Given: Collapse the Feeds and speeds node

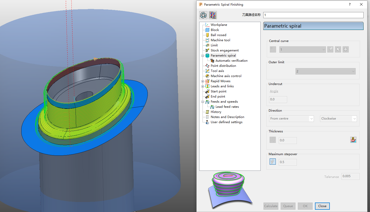Looking at the screenshot, I should pyautogui.click(x=203, y=101).
